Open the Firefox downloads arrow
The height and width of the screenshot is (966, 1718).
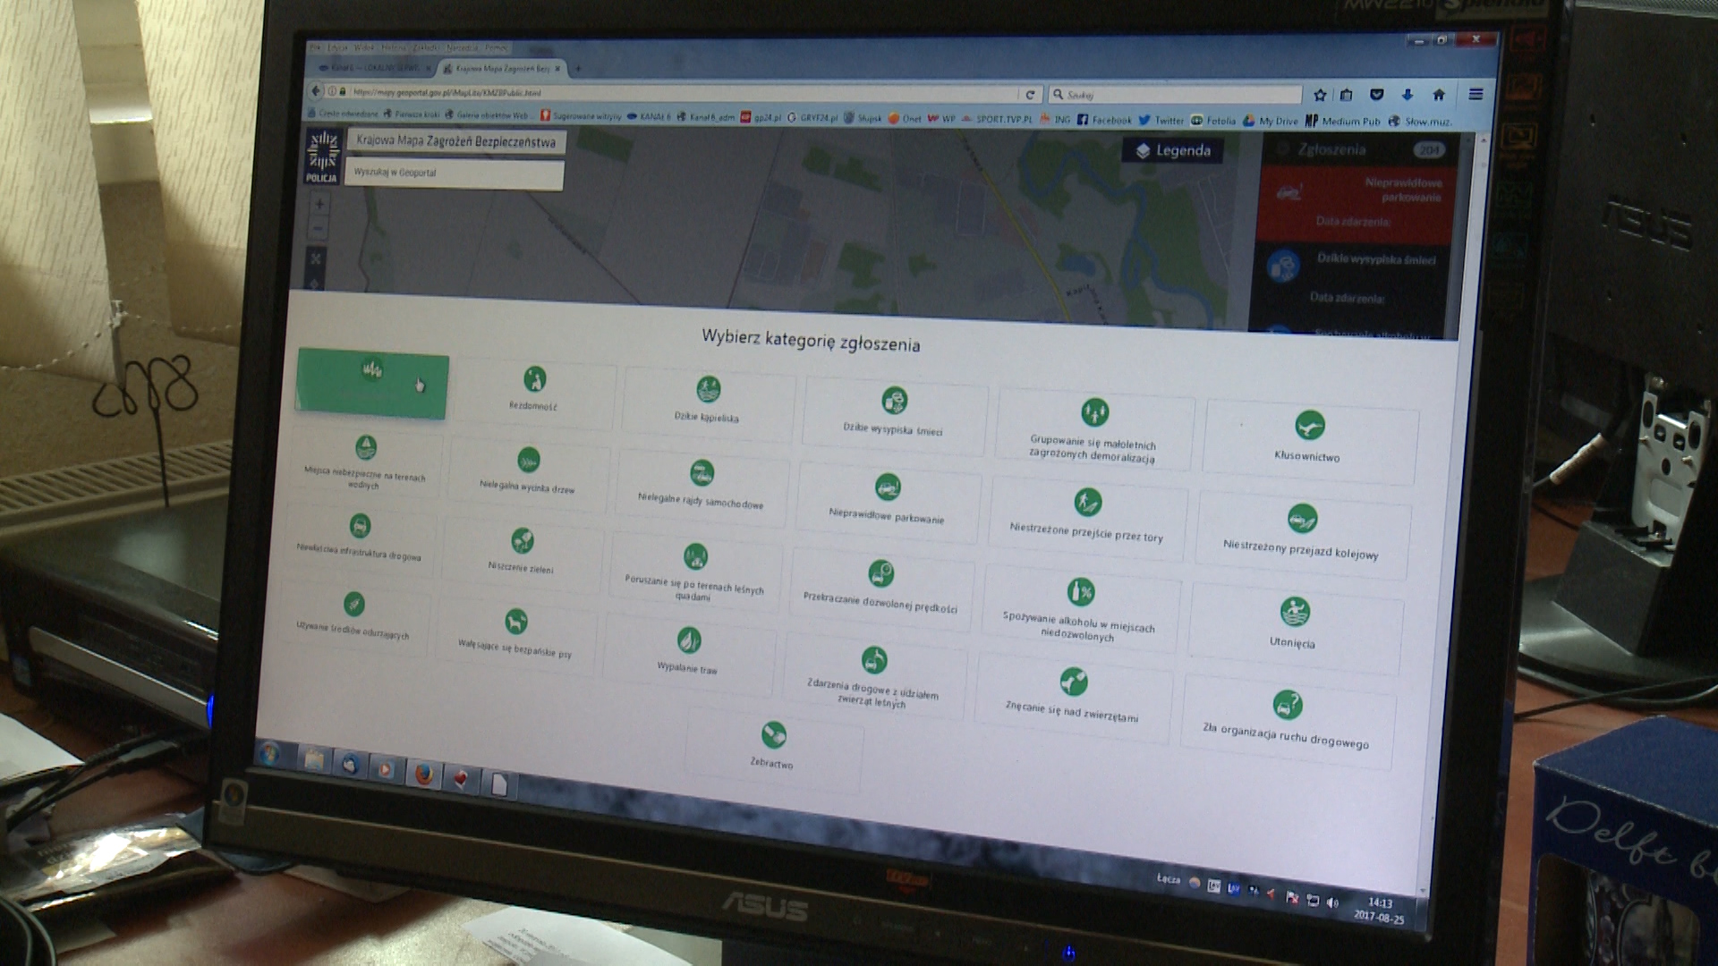(x=1408, y=95)
